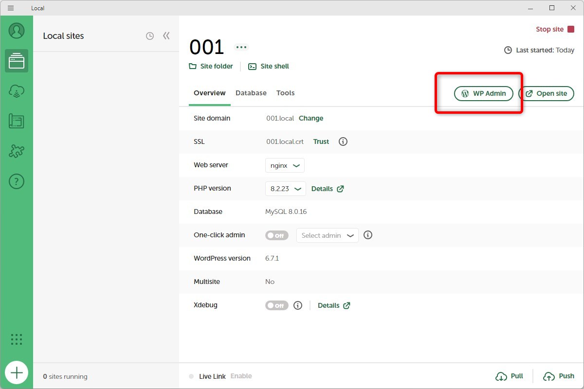
Task: Switch to the Tools tab
Action: click(286, 93)
